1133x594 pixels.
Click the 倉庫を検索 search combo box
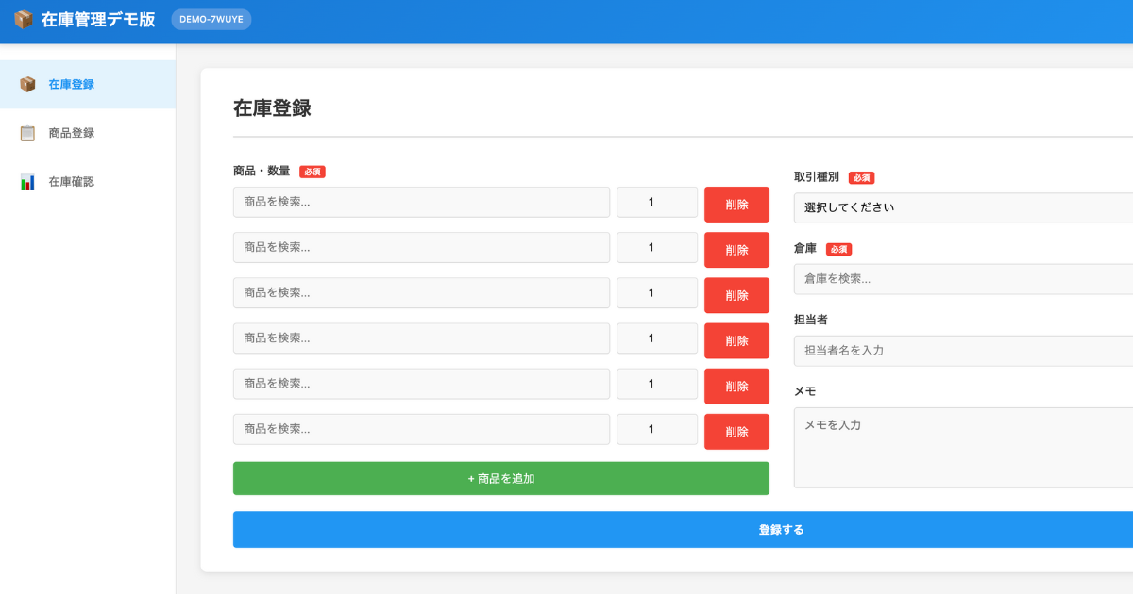963,279
